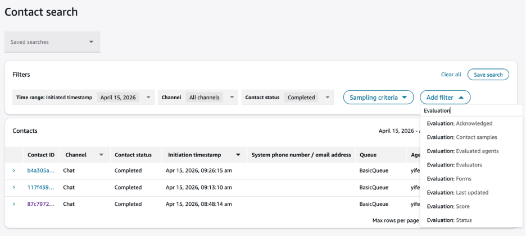Screen dimensions: 526x236
Task: Sort by Initiation timestamp column arrow
Action: [x=238, y=155]
